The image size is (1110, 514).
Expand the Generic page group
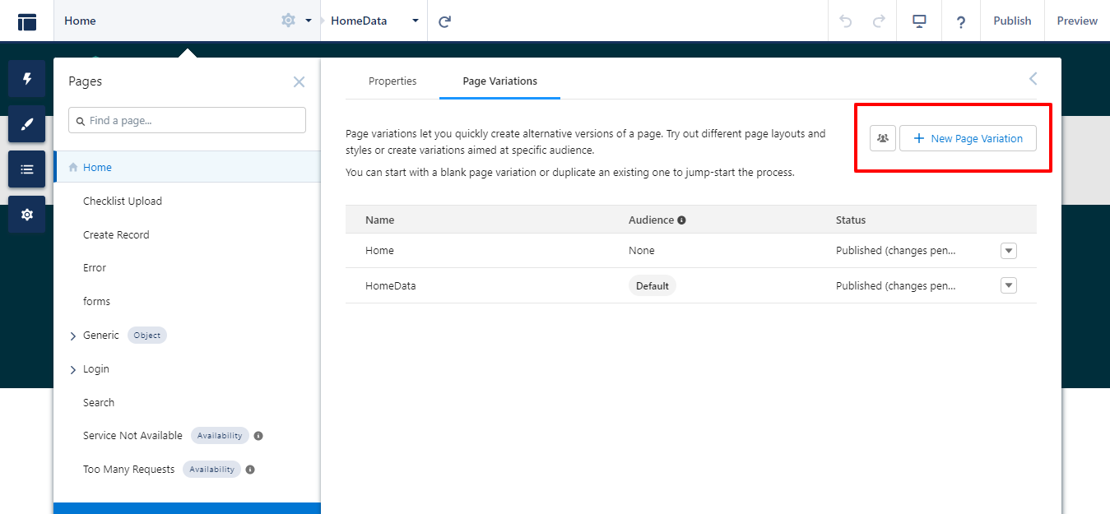point(73,336)
